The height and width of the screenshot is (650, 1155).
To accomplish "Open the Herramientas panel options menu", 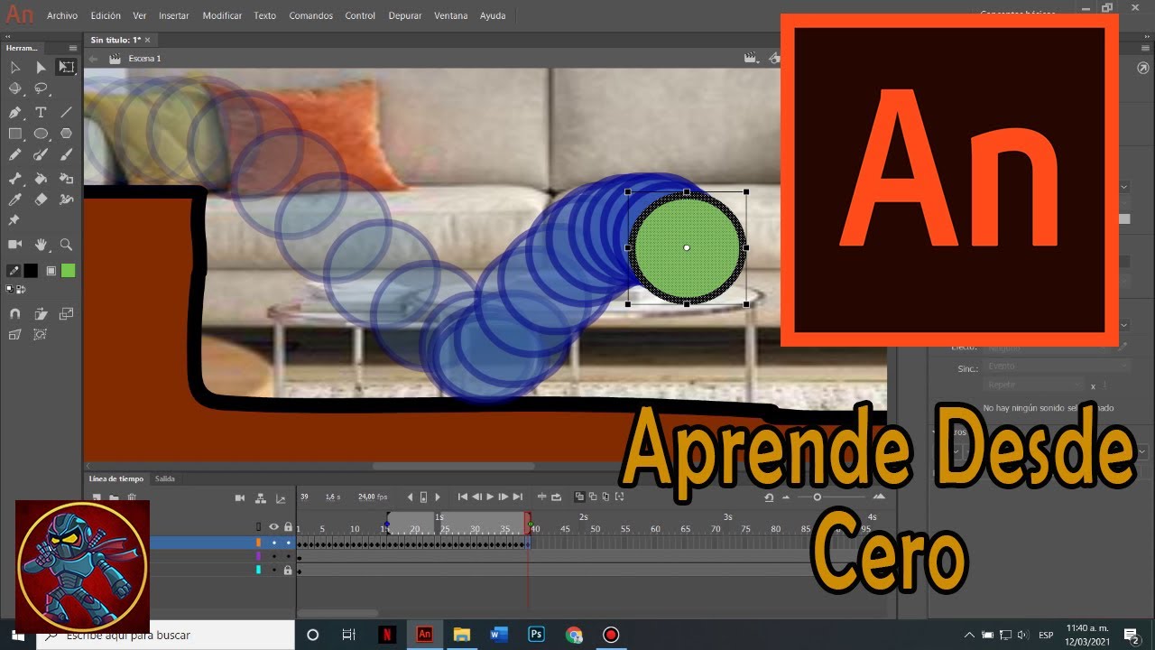I will click(73, 47).
